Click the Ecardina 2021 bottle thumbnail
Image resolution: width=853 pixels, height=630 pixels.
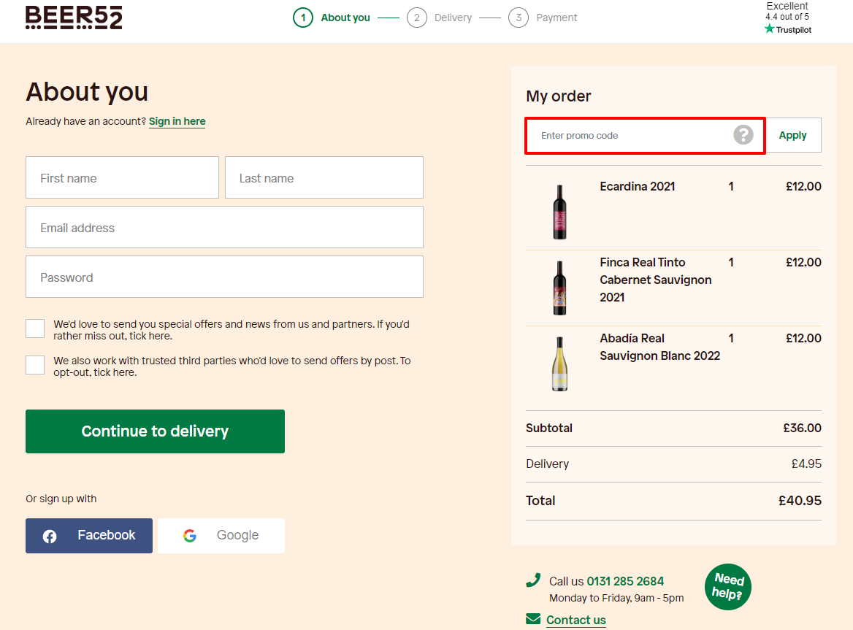pyautogui.click(x=559, y=212)
